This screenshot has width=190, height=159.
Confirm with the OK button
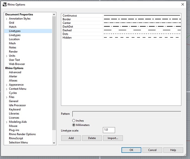pyautogui.click(x=131, y=150)
